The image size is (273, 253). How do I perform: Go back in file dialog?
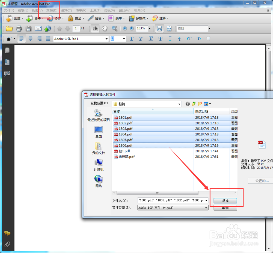[x=188, y=104]
